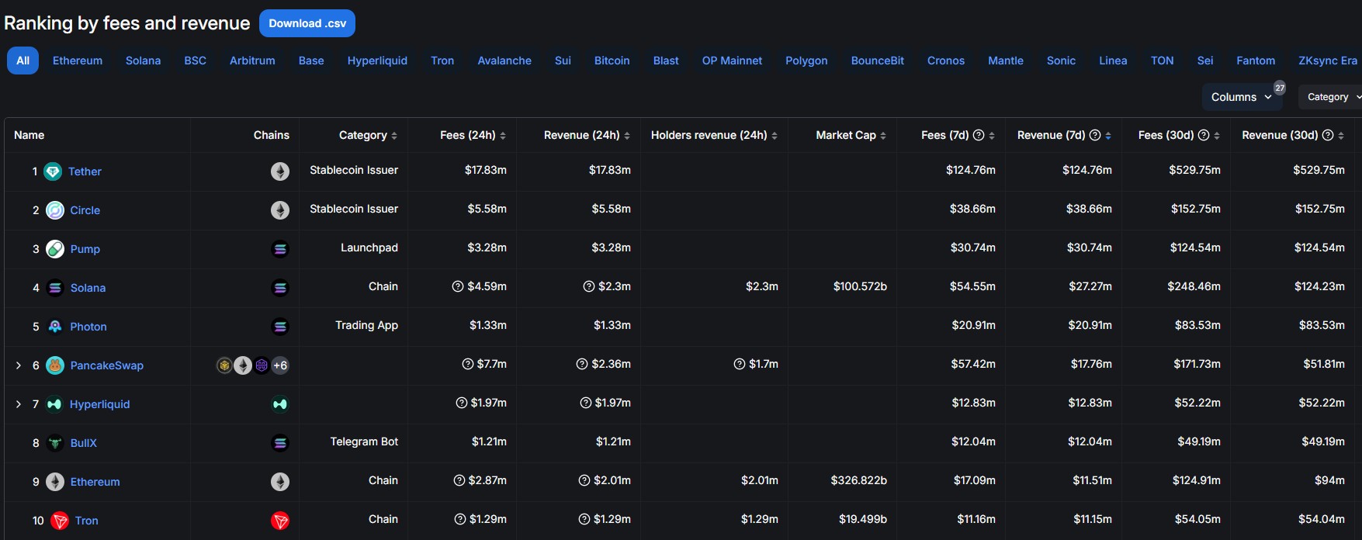Expand the Hyperliquid row chevron

click(19, 404)
